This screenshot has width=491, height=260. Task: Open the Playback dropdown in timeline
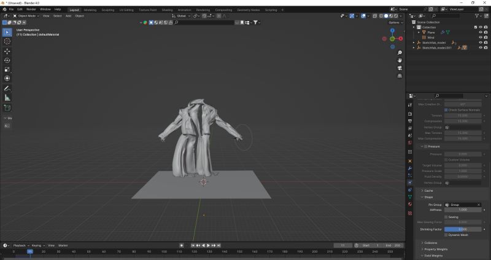pyautogui.click(x=20, y=246)
